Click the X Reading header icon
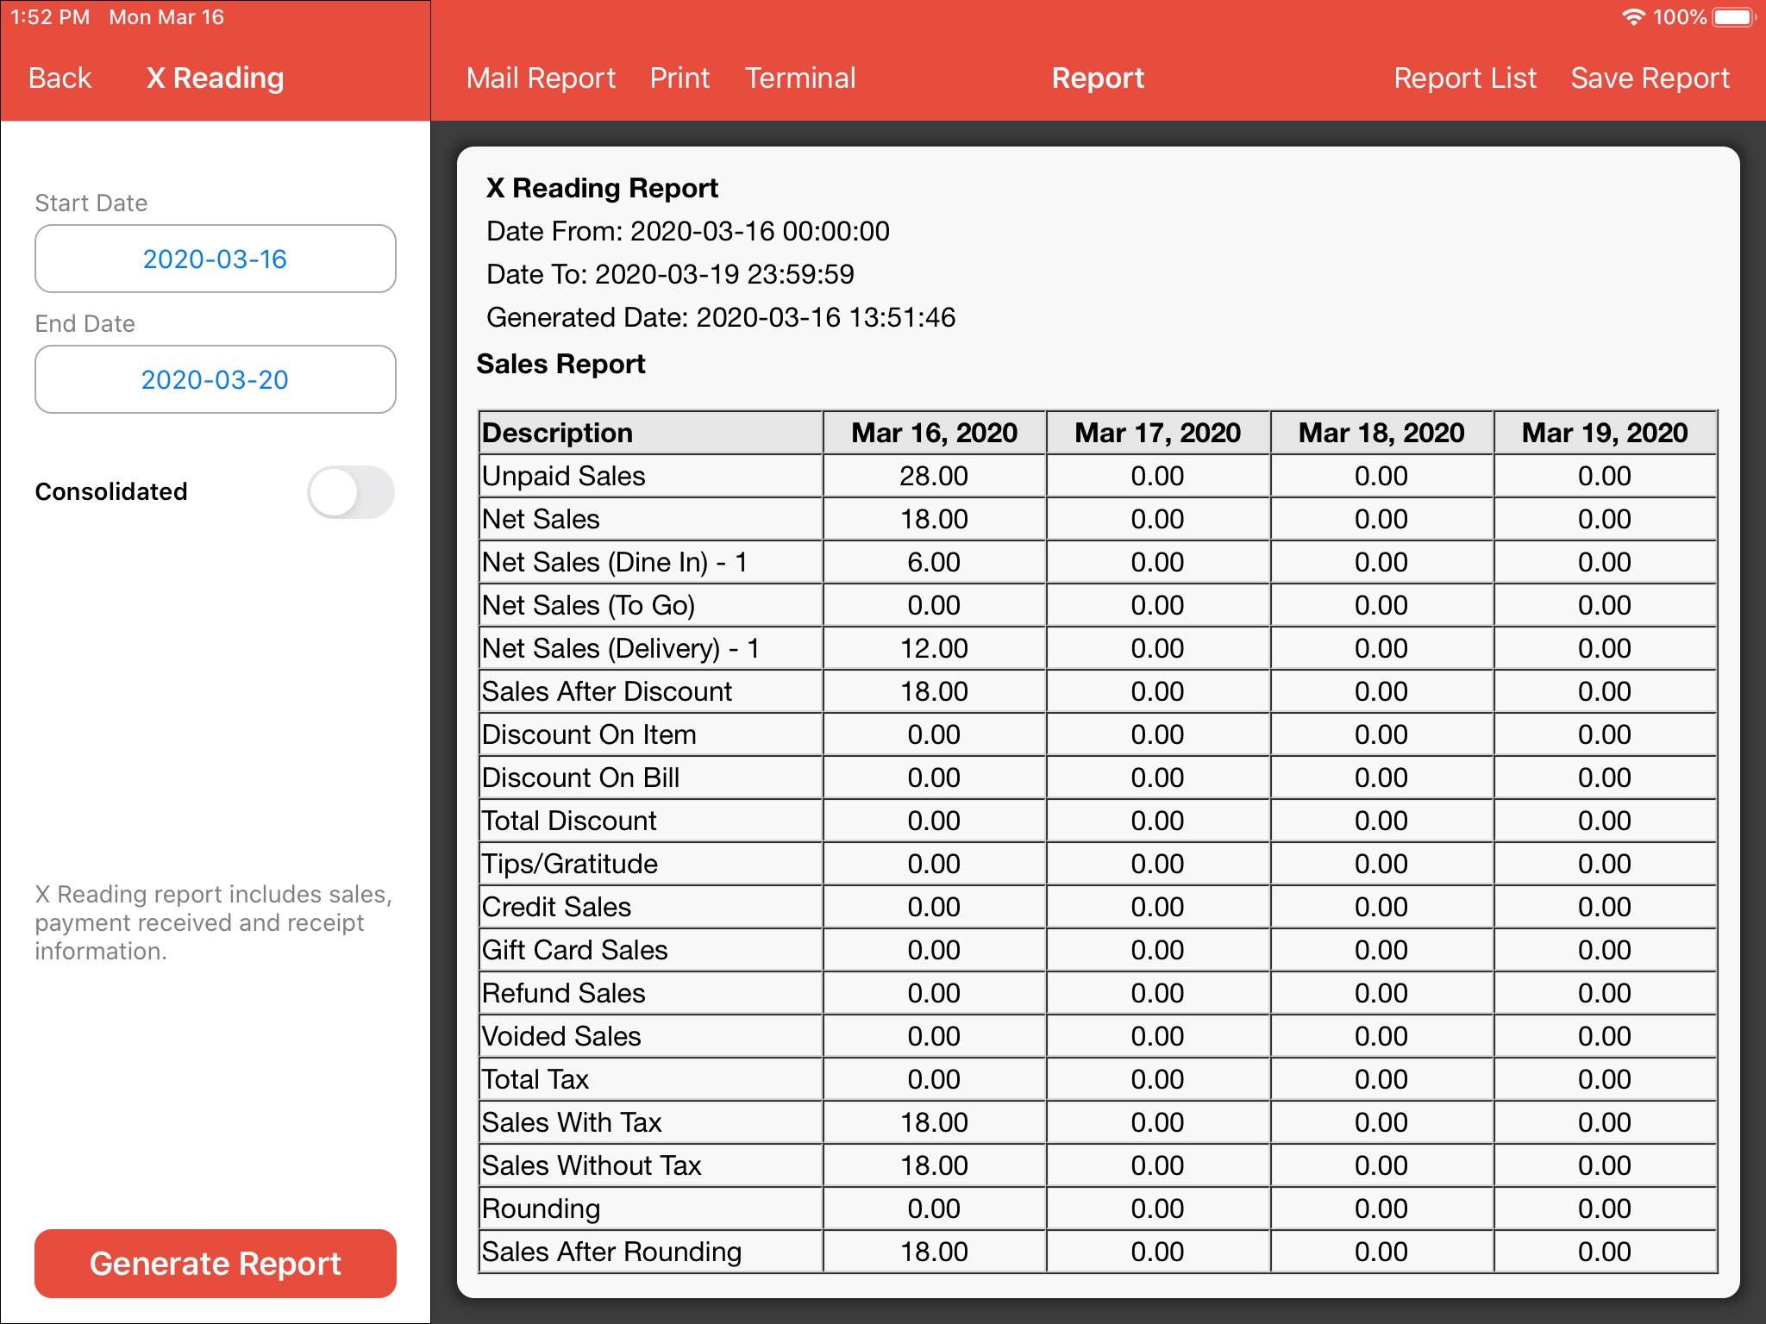 click(x=216, y=77)
